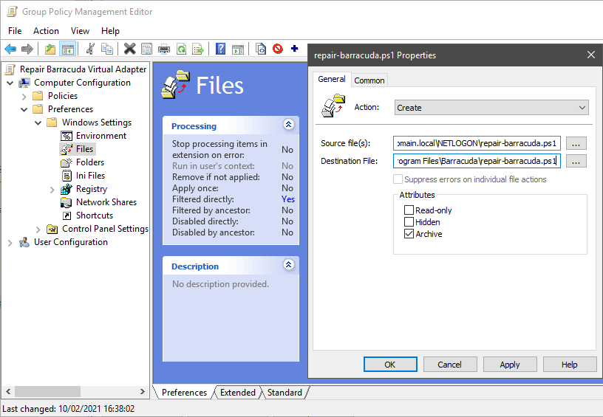Click the Copy toolbar icon
The image size is (603, 417).
(107, 49)
